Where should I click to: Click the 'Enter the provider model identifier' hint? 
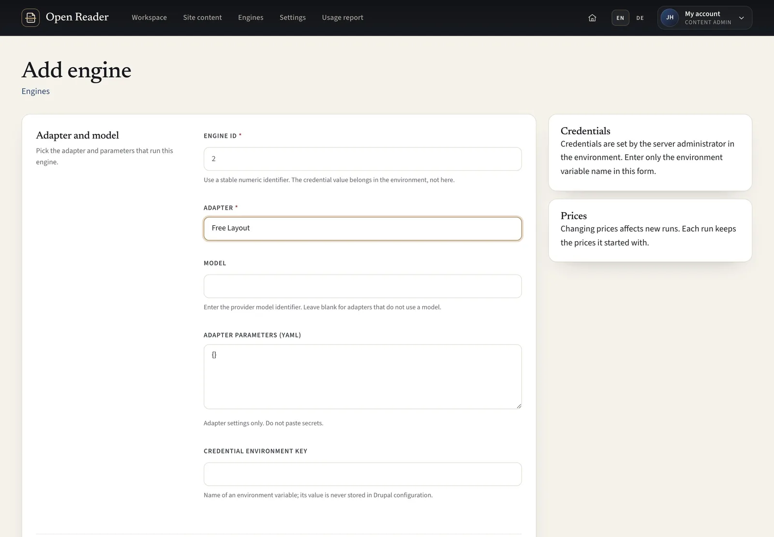322,307
